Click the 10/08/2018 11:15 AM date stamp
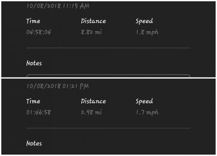Viewport: 217px width, 156px height. click(x=58, y=6)
